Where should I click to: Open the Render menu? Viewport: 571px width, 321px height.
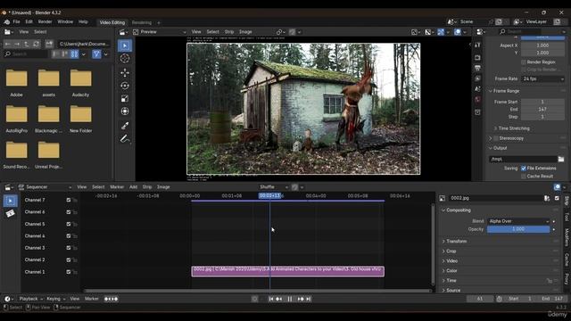tap(46, 21)
